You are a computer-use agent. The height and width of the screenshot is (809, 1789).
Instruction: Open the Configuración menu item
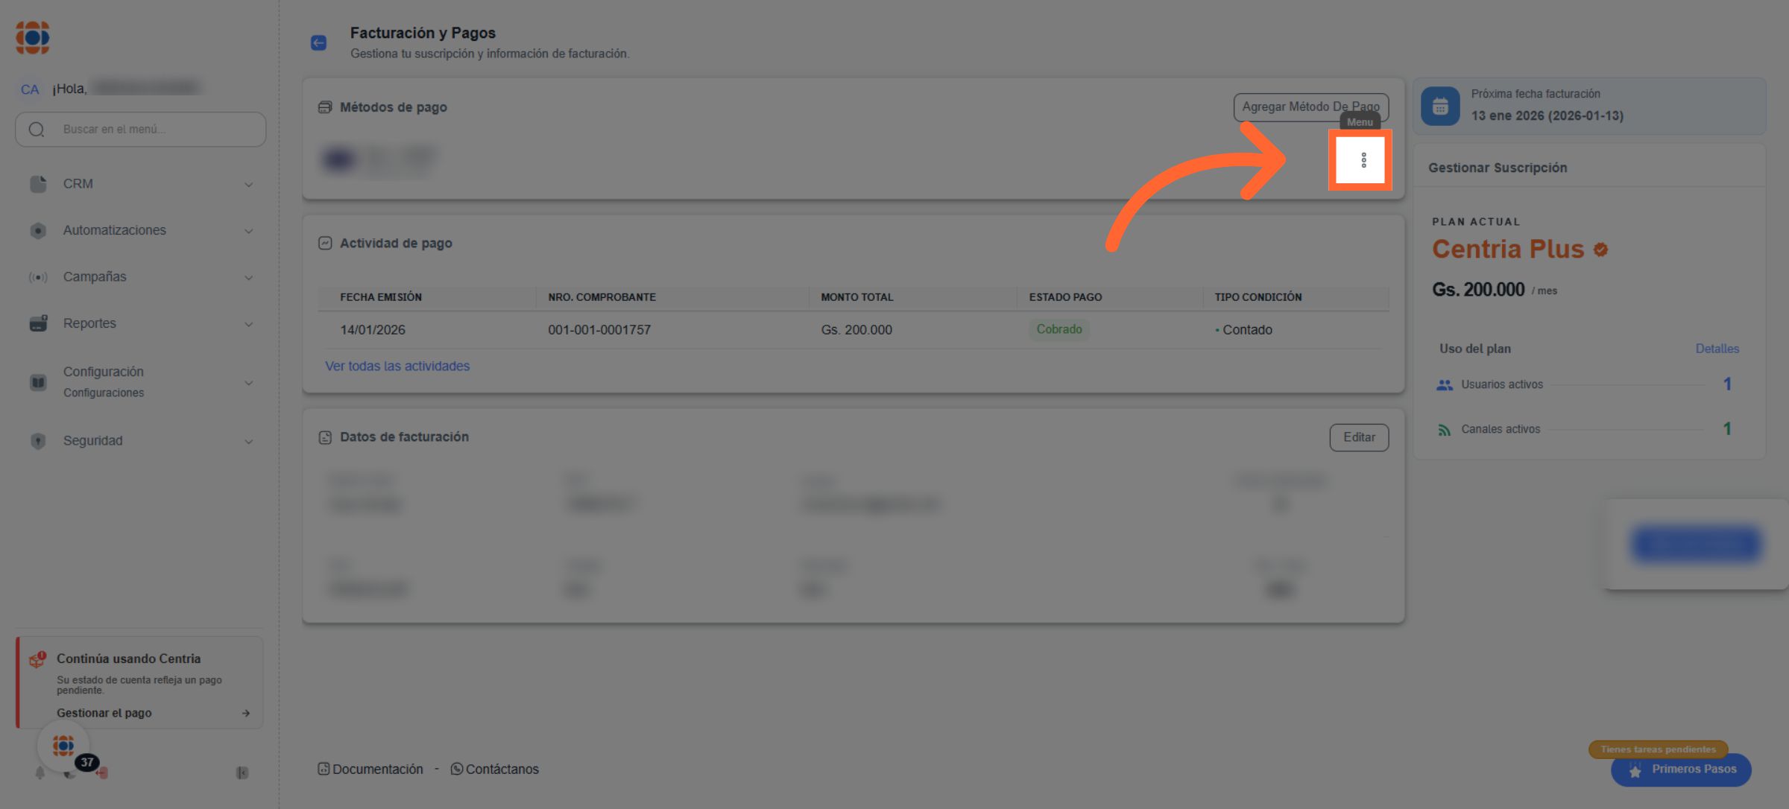pos(104,372)
